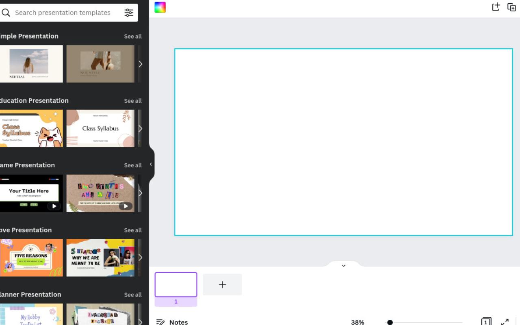Choose the cat Class Syllabus template
The width and height of the screenshot is (520, 325).
[x=31, y=128]
